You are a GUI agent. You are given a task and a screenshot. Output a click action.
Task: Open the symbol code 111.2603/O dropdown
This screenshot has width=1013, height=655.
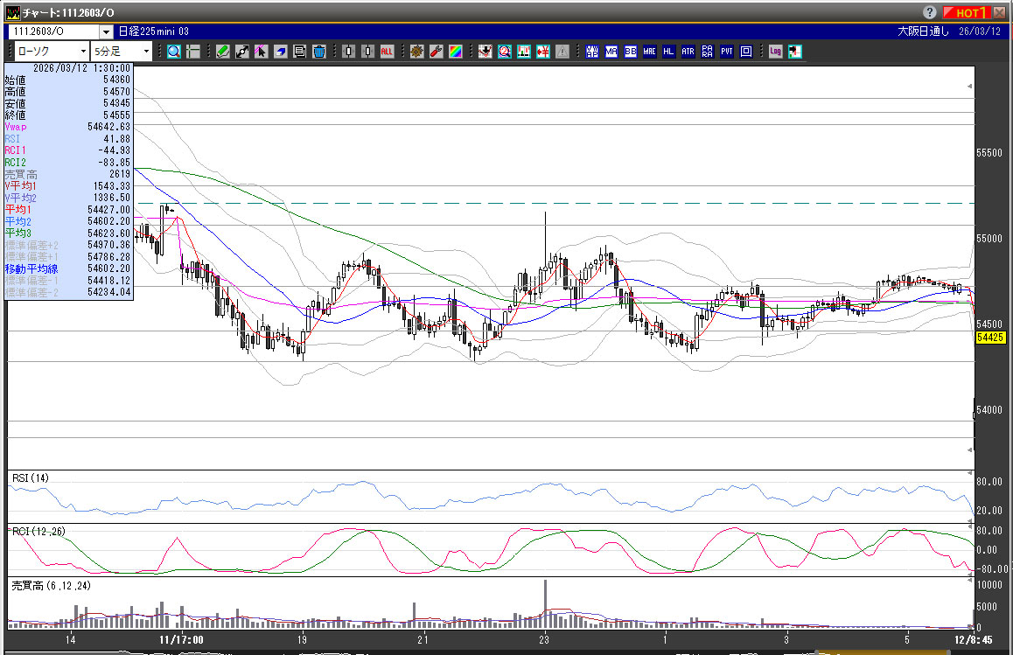[x=106, y=31]
